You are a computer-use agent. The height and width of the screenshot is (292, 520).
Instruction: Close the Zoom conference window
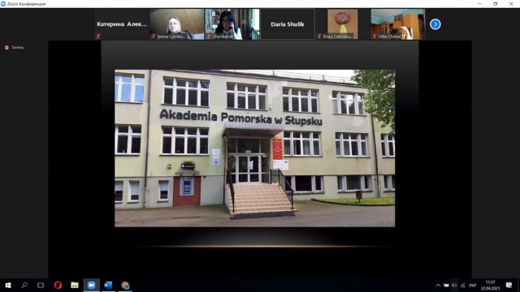click(511, 3)
